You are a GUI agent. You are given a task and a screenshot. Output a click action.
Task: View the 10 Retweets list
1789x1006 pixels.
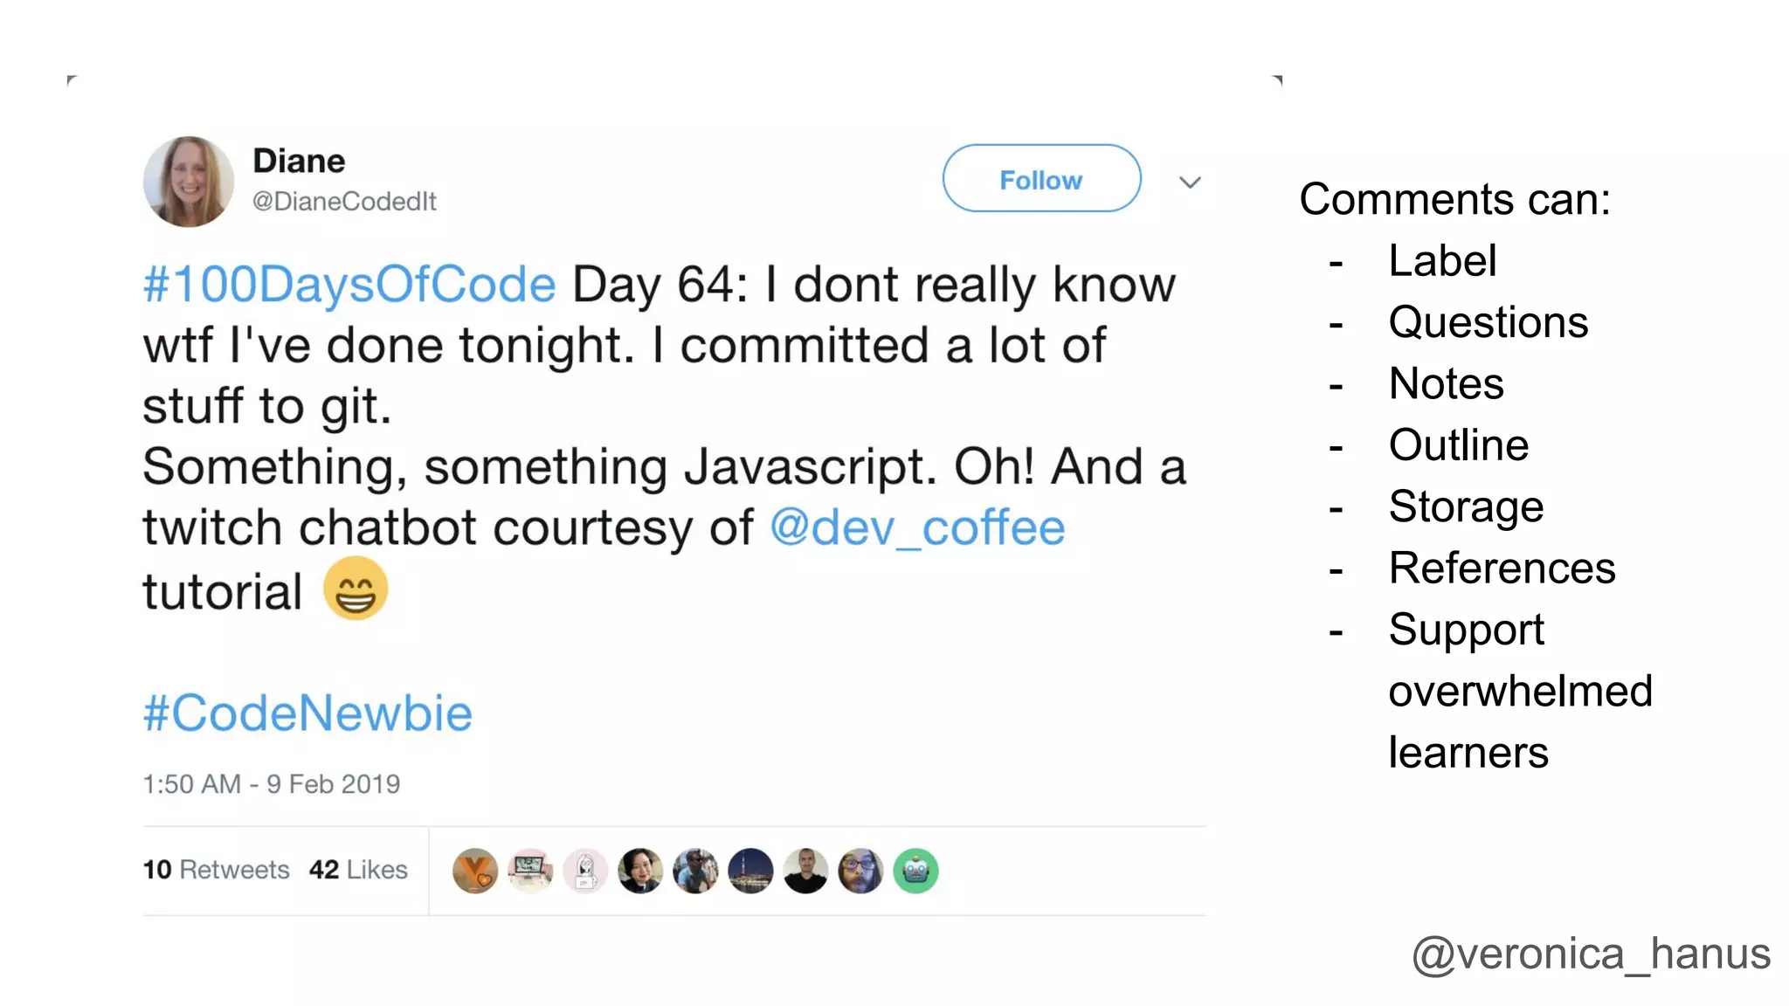(217, 870)
